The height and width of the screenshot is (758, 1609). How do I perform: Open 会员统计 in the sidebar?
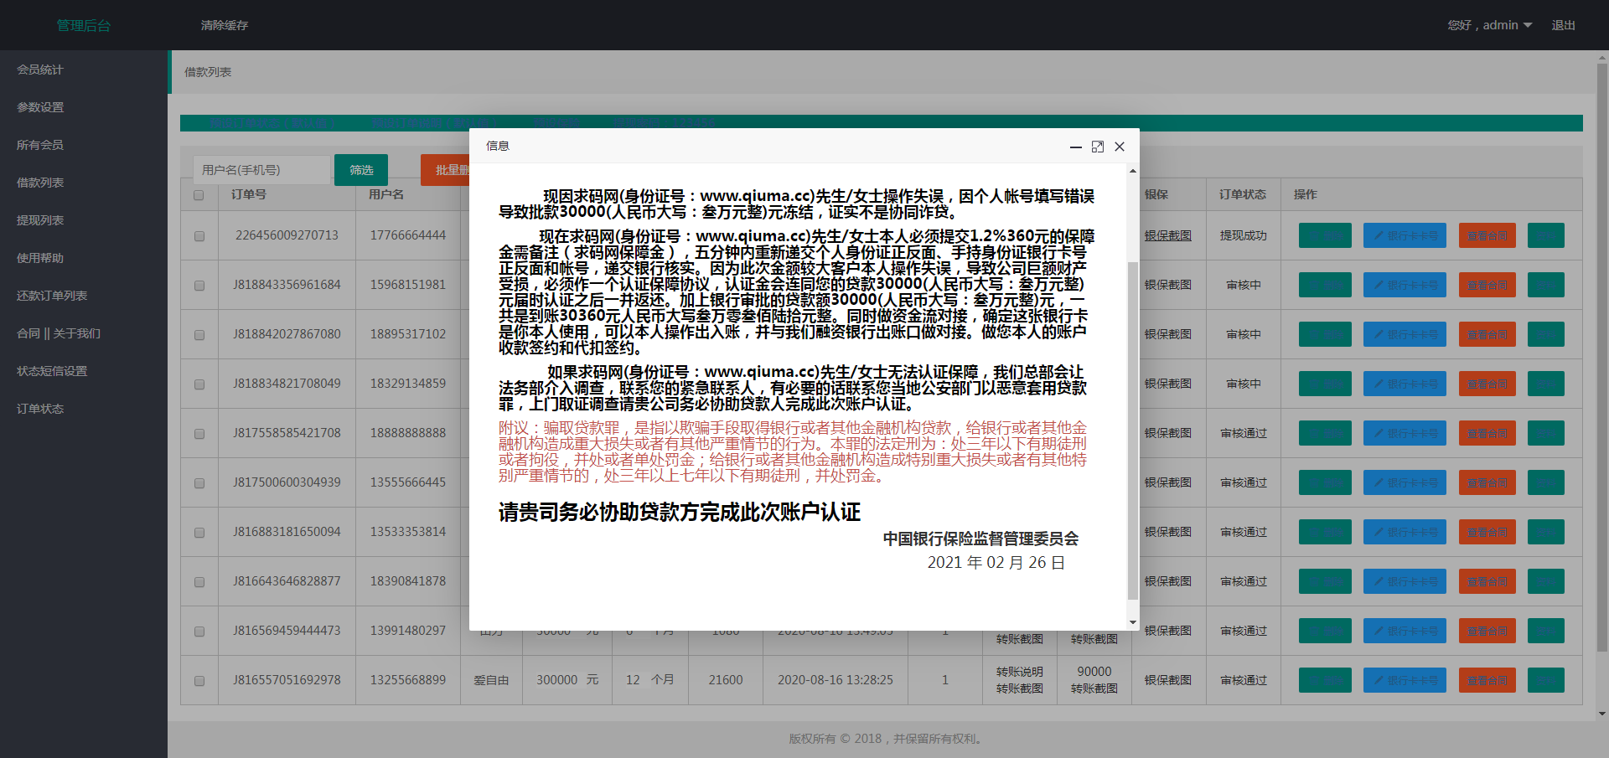tap(84, 70)
